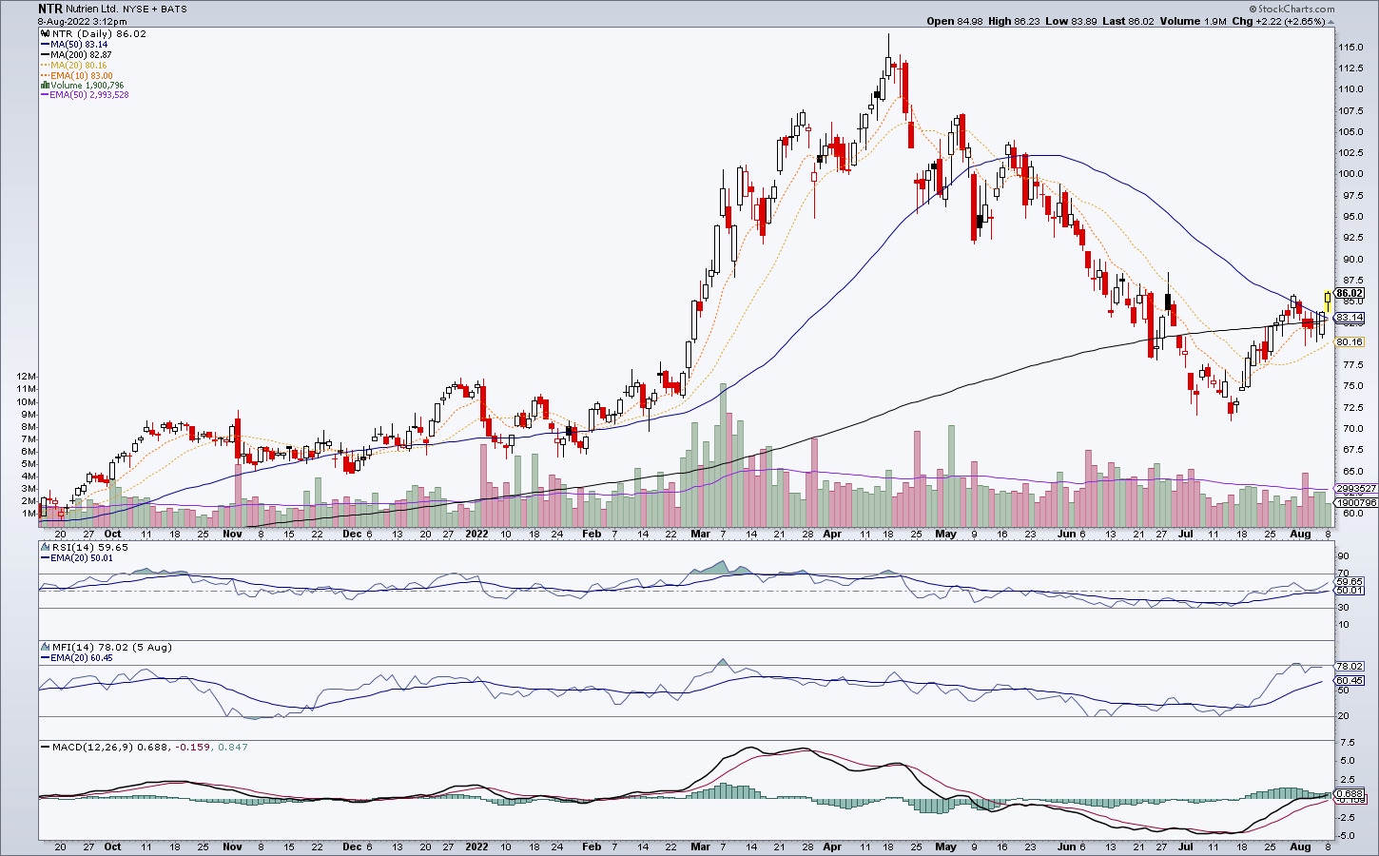
Task: Click the 86.02 last price label
Action: tap(1350, 293)
